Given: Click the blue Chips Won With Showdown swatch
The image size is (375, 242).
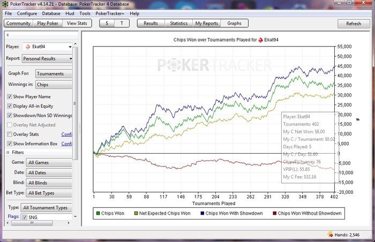Looking at the screenshot, I should 202,213.
